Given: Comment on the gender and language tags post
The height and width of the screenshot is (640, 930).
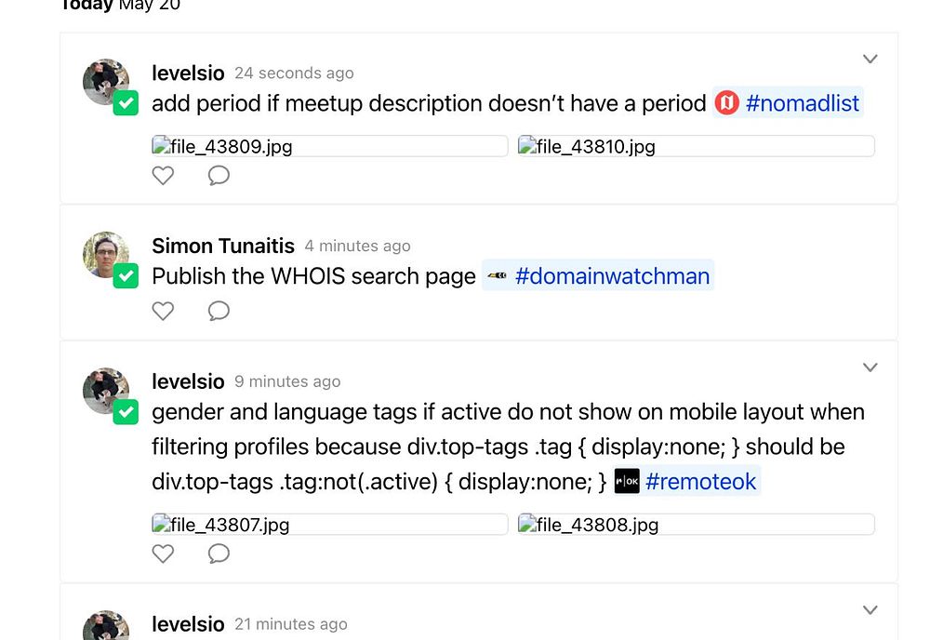Looking at the screenshot, I should [219, 553].
